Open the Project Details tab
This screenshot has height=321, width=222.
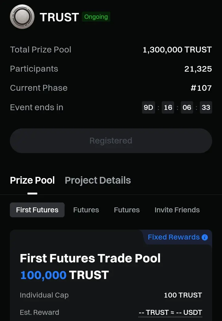pos(98,181)
